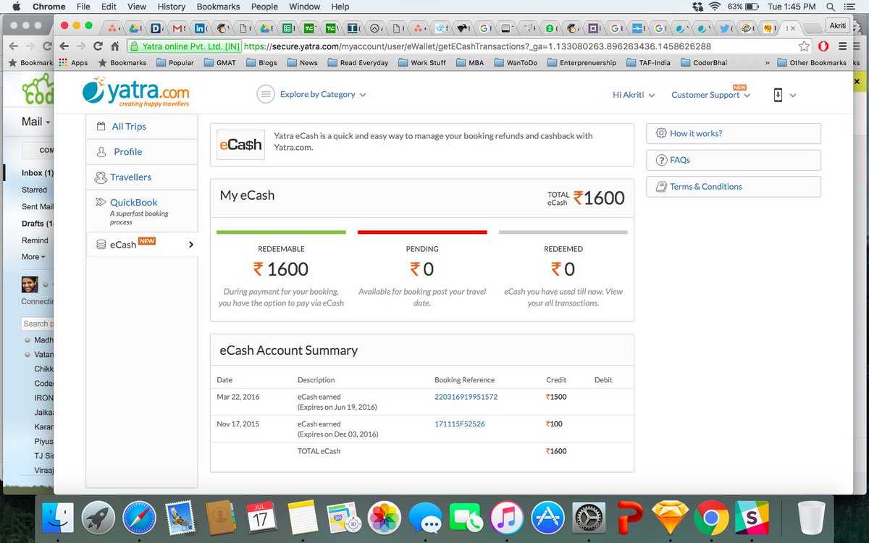Expand Explore by Category dropdown
This screenshot has width=869, height=543.
311,94
